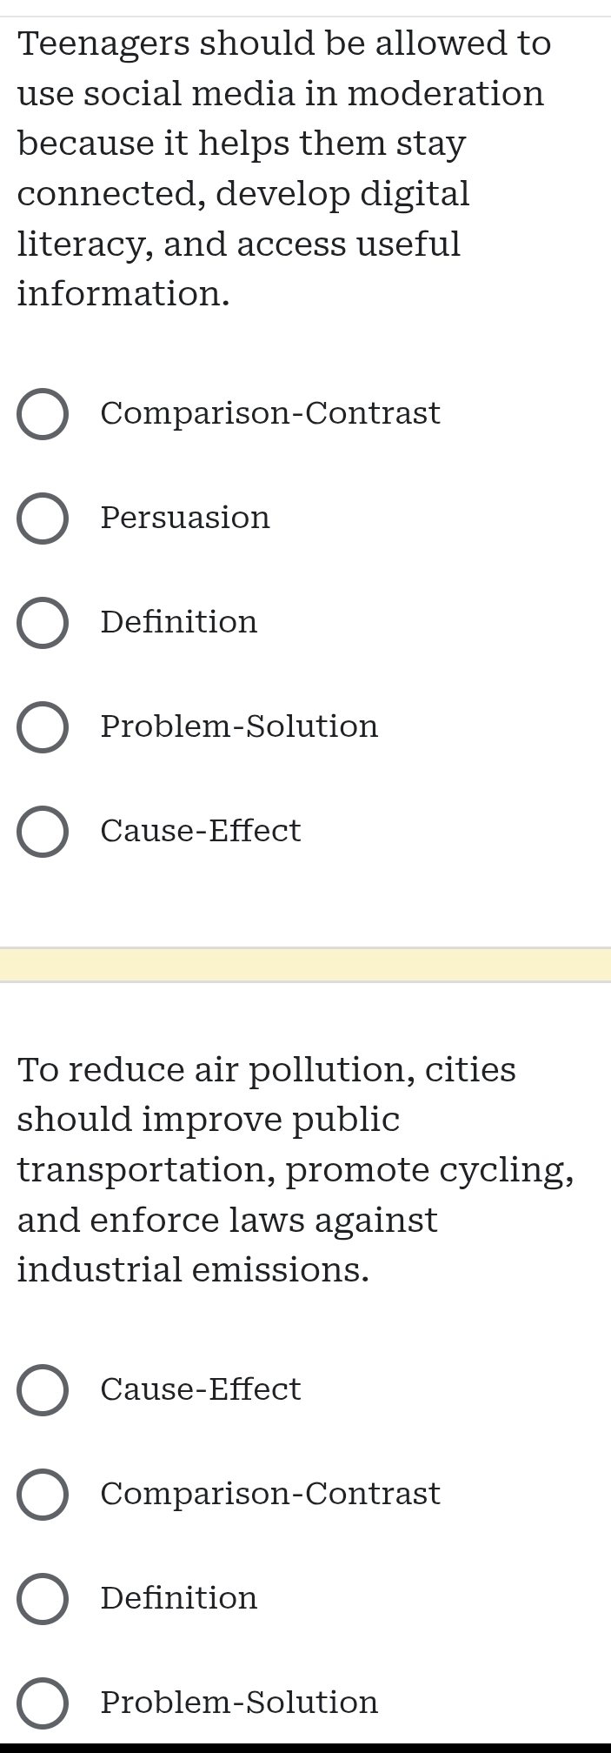This screenshot has height=1753, width=611.
Task: Click Cause-Effect label below Problem-Solution in first question
Action: (x=201, y=831)
